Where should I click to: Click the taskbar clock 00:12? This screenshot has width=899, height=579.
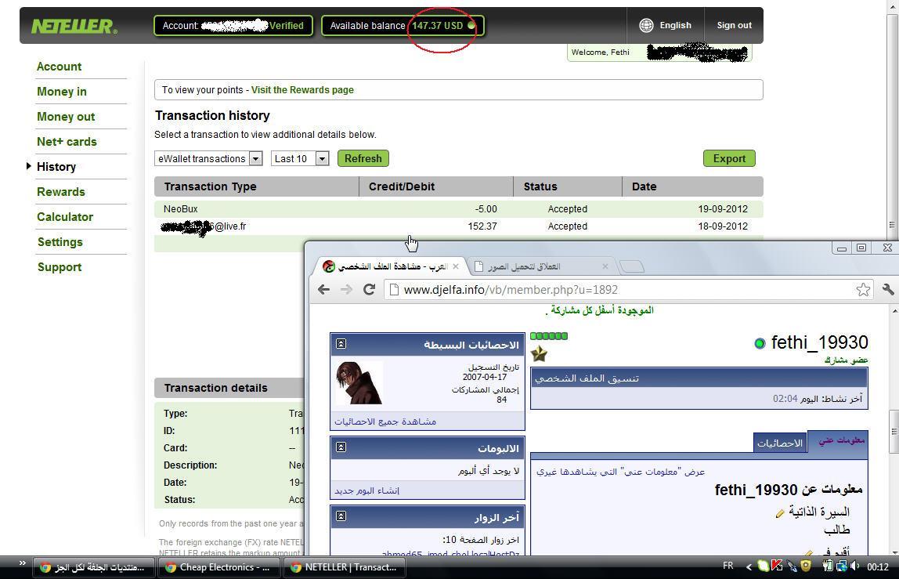(x=878, y=567)
